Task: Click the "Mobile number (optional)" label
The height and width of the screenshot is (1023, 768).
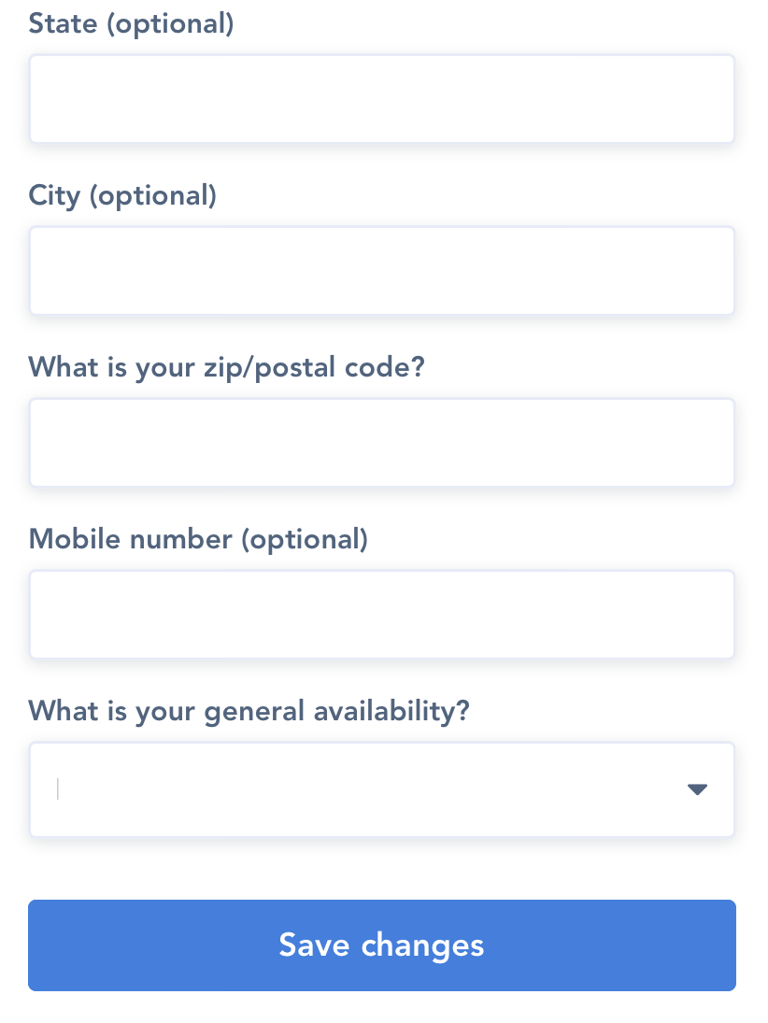Action: [198, 539]
